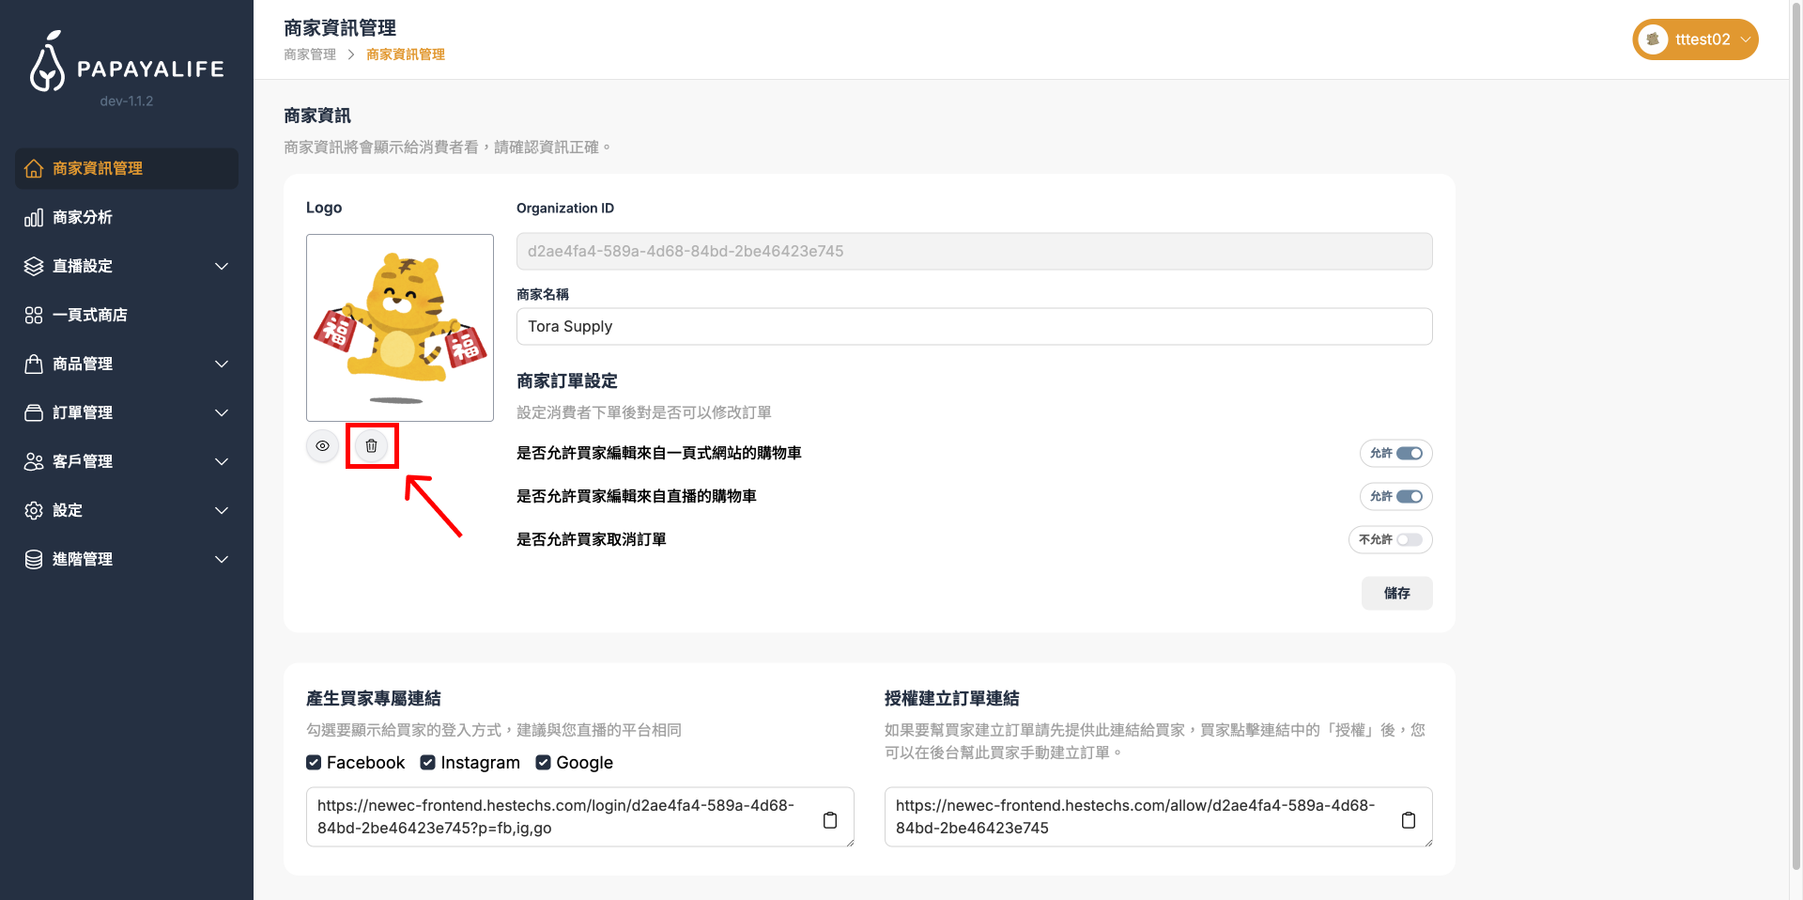Viewport: 1803px width, 900px height.
Task: Click the ttest02 user avatar icon
Action: tap(1653, 39)
